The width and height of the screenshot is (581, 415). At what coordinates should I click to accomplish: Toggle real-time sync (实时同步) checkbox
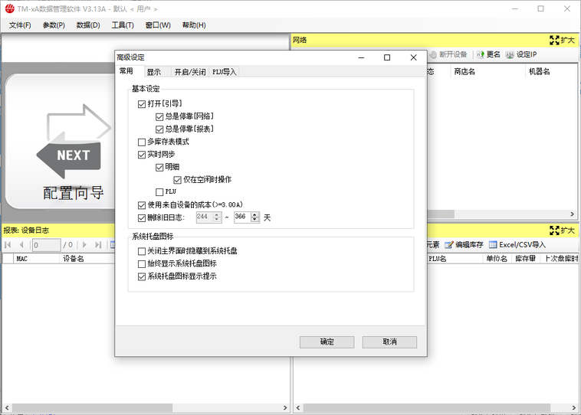[142, 155]
